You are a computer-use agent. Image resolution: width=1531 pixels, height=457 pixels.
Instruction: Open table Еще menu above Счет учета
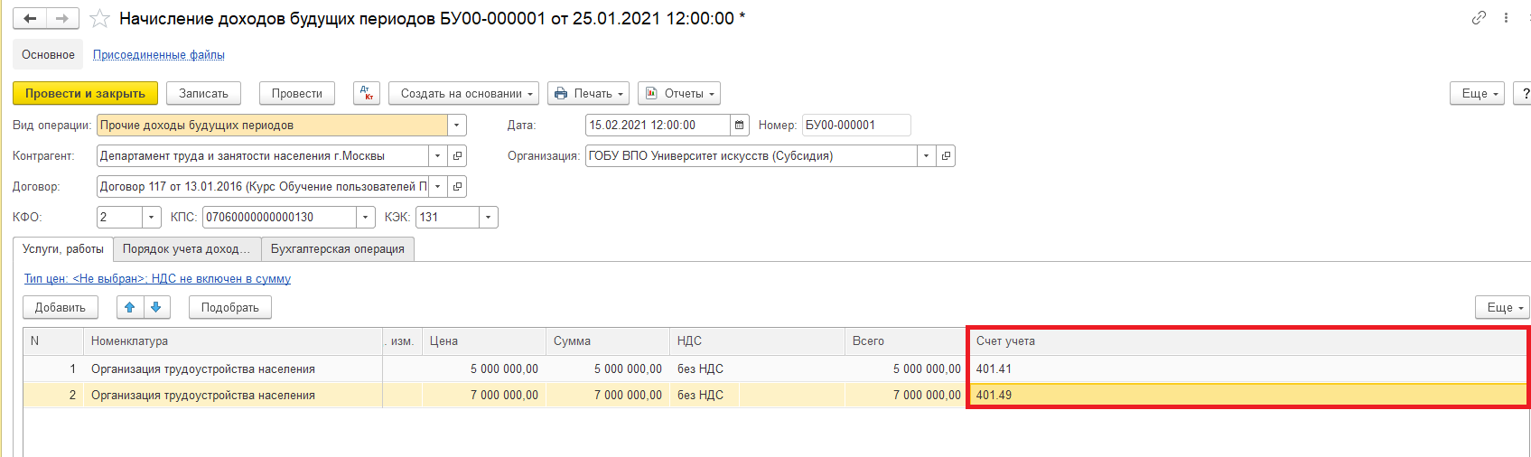[1504, 307]
